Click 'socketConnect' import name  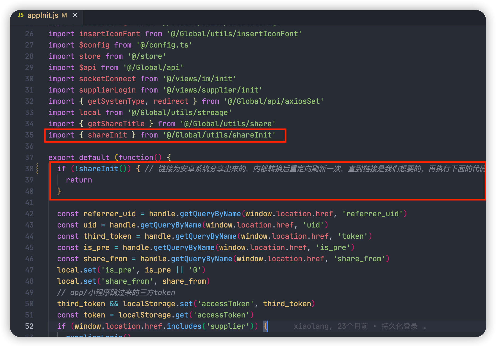tap(107, 79)
